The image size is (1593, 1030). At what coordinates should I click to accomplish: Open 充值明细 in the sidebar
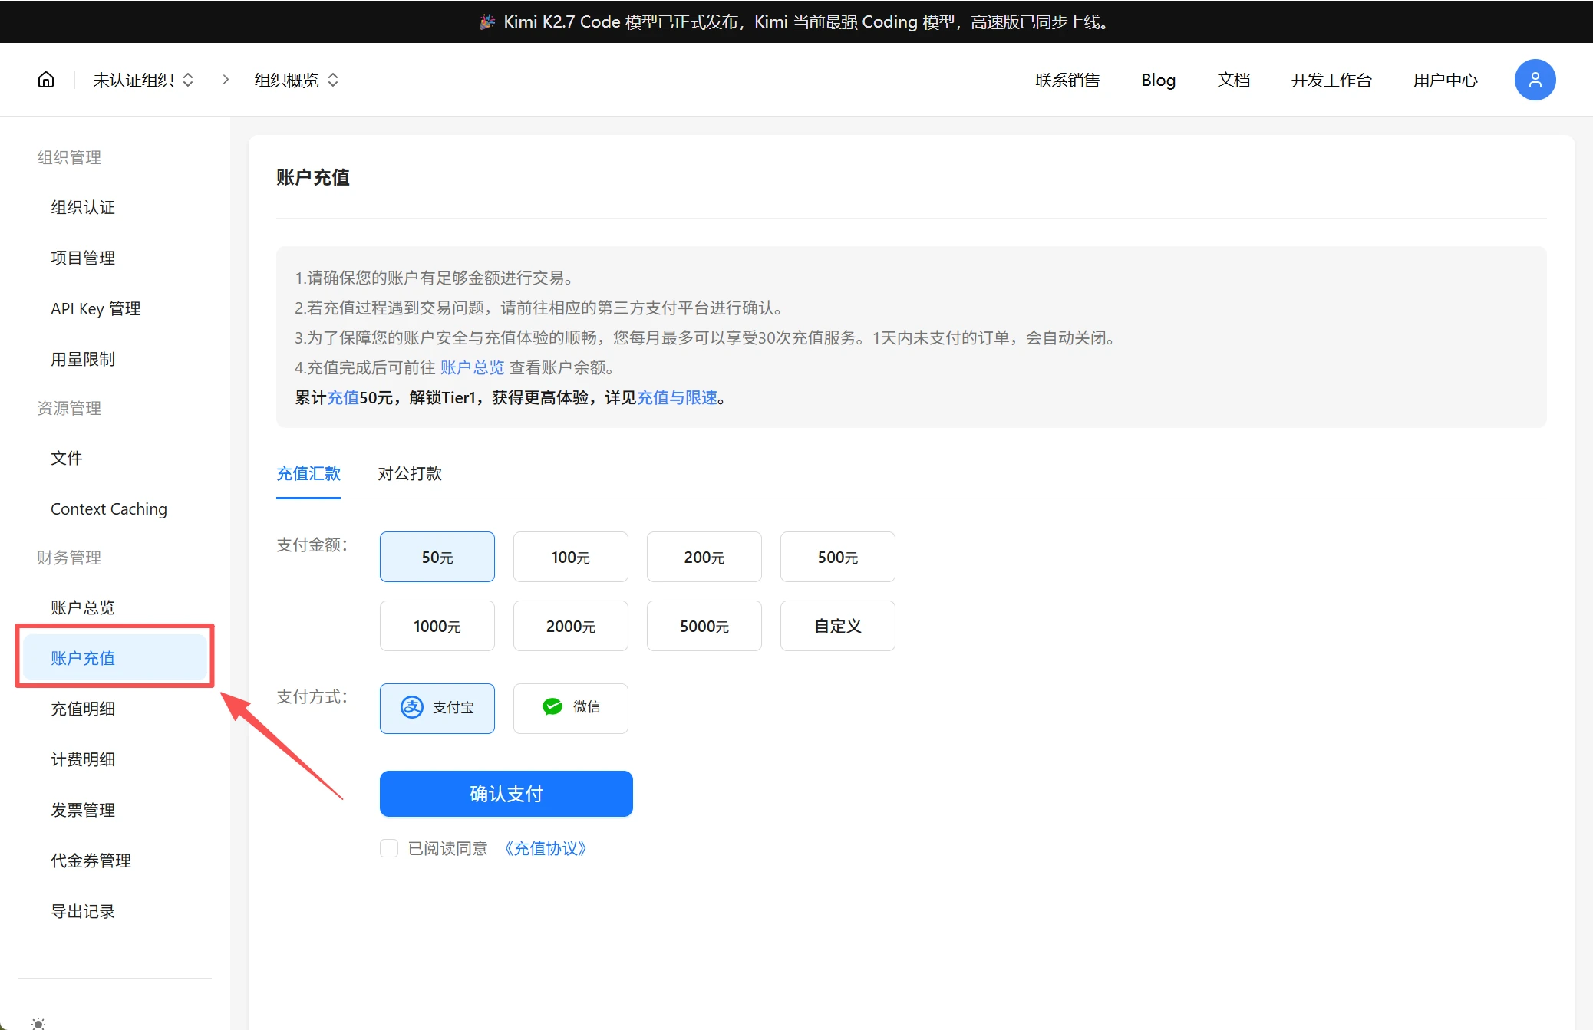[x=115, y=709]
